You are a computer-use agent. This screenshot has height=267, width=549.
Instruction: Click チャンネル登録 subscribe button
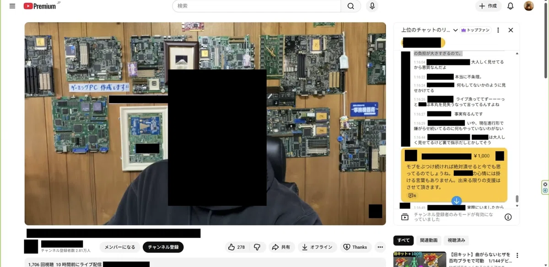click(x=163, y=247)
